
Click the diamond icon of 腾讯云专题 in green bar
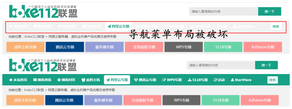point(136,80)
